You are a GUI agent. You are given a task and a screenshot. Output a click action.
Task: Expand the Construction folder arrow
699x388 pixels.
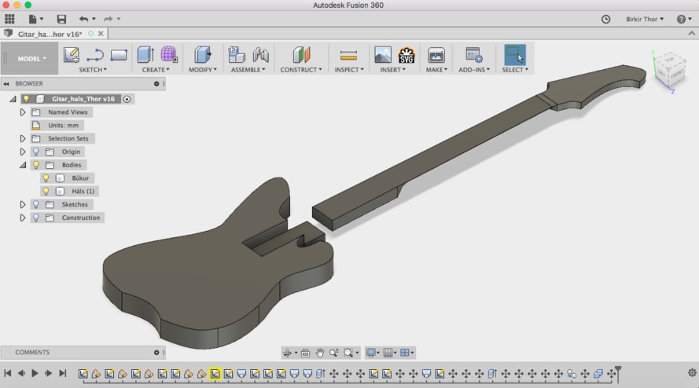[x=22, y=218]
